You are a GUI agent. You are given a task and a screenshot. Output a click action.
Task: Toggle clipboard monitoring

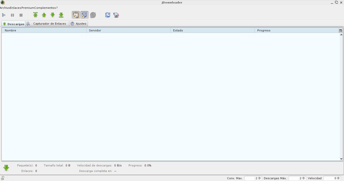tap(76, 15)
